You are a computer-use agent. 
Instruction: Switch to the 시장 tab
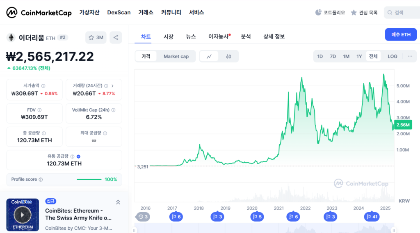coord(169,36)
